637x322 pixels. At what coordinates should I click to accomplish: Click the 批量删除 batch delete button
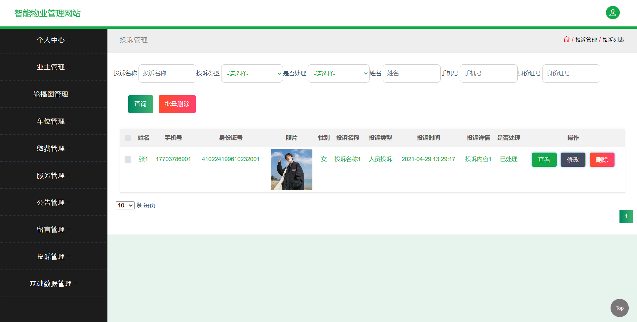[177, 104]
